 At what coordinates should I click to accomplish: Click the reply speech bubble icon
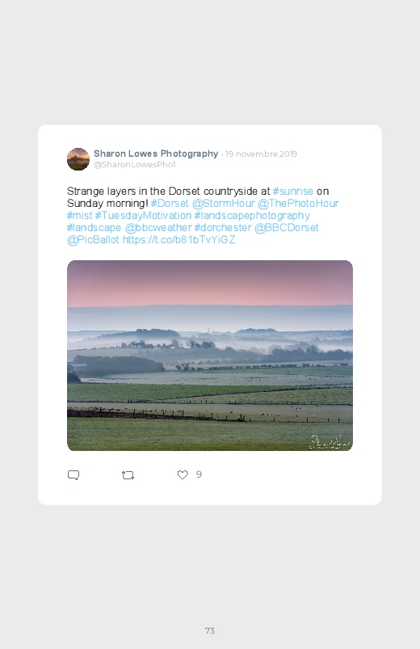point(73,474)
